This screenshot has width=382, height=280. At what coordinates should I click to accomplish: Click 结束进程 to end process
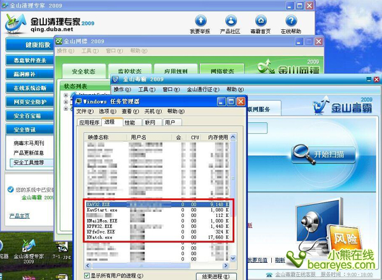216,276
